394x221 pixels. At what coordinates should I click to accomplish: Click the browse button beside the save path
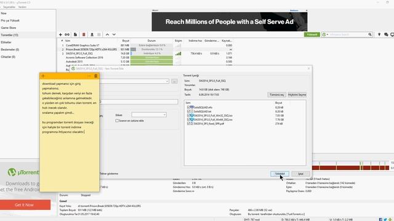[x=174, y=81]
